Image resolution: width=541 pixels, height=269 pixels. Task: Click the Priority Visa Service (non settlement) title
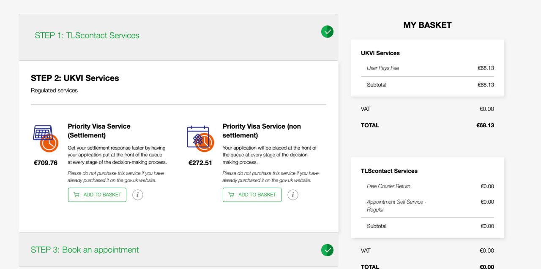click(262, 131)
